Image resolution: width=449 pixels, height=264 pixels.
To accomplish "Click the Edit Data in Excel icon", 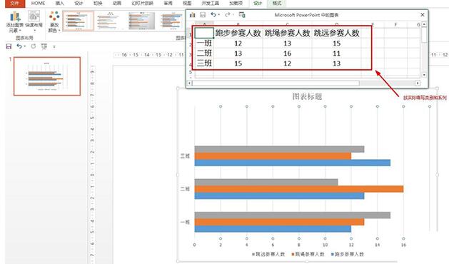I will pos(242,14).
